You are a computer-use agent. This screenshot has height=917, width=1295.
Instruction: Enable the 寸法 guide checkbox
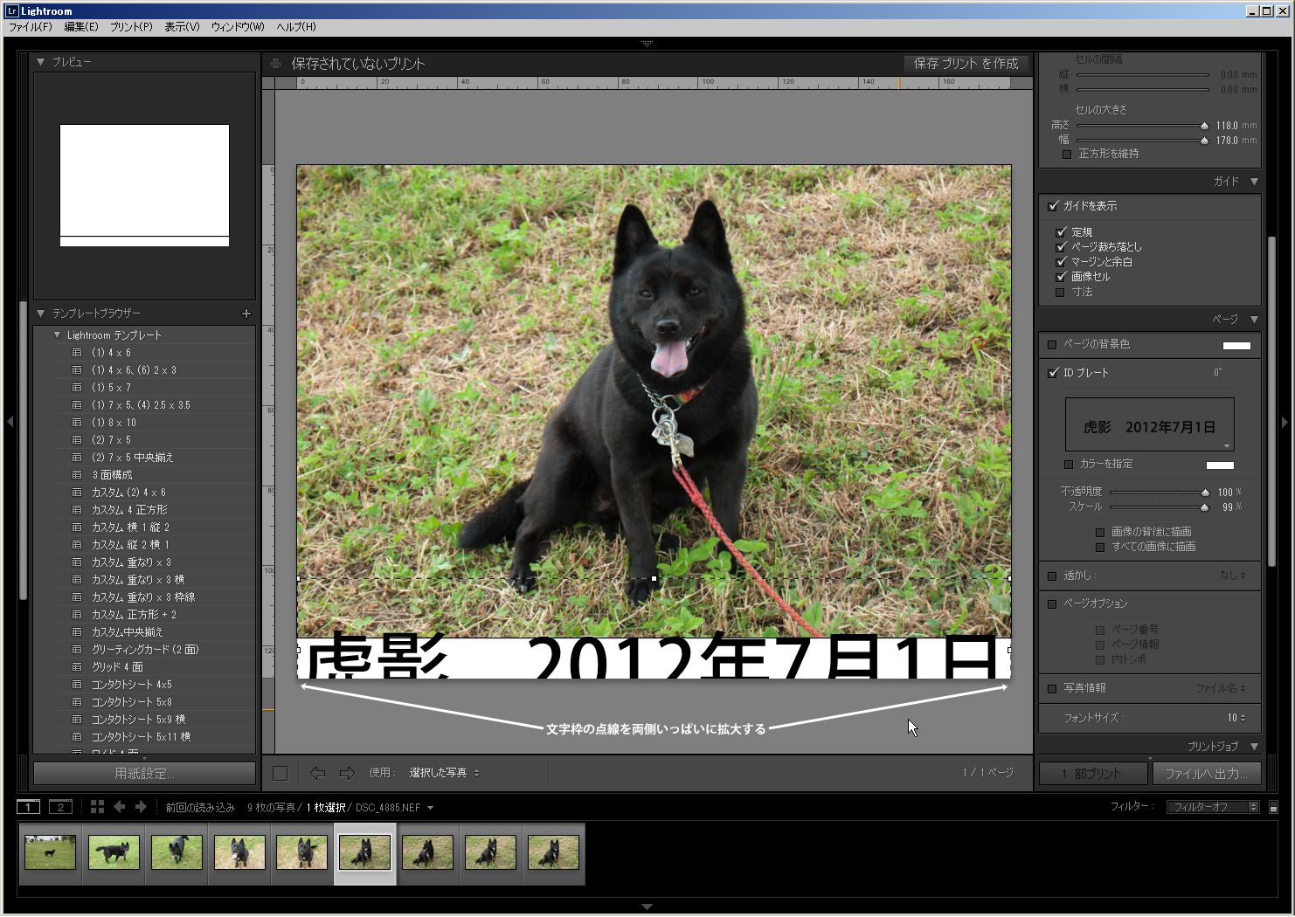pyautogui.click(x=1060, y=292)
